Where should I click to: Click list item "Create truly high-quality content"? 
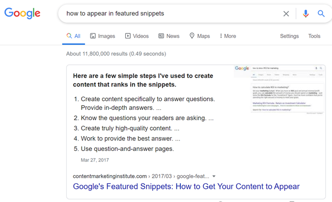[x=130, y=128]
